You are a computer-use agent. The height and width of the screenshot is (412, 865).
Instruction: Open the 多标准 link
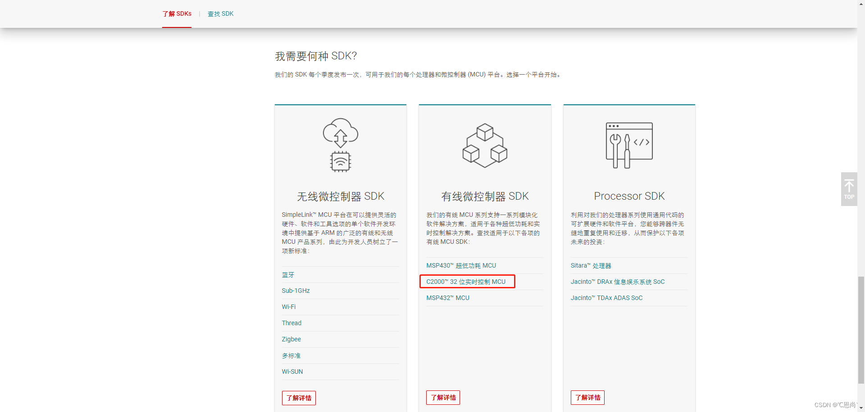pyautogui.click(x=291, y=356)
